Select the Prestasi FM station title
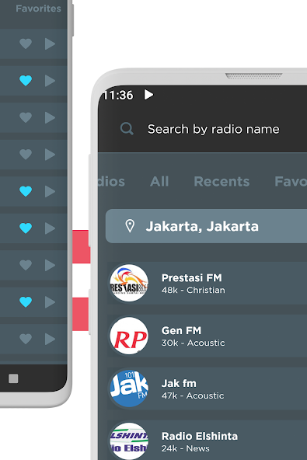 (x=192, y=277)
